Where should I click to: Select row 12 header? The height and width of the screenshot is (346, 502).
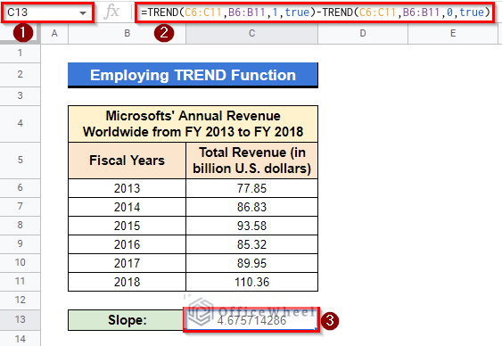pyautogui.click(x=21, y=301)
